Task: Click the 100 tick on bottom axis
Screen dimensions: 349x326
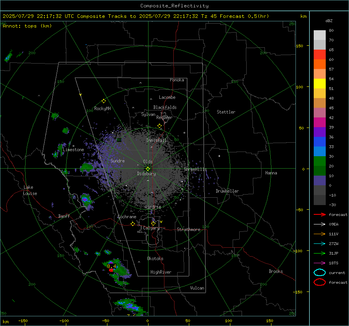Action: pyautogui.click(x=228, y=321)
